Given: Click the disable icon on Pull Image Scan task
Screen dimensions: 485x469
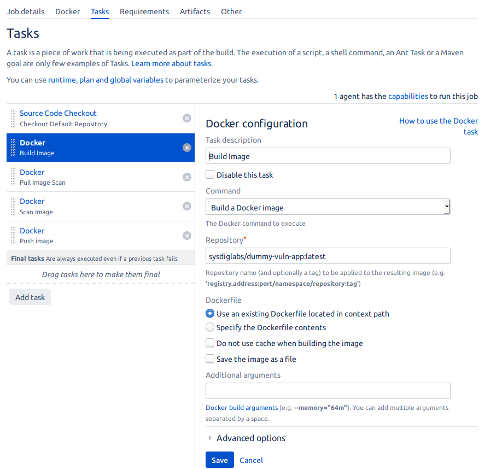Looking at the screenshot, I should pyautogui.click(x=186, y=177).
